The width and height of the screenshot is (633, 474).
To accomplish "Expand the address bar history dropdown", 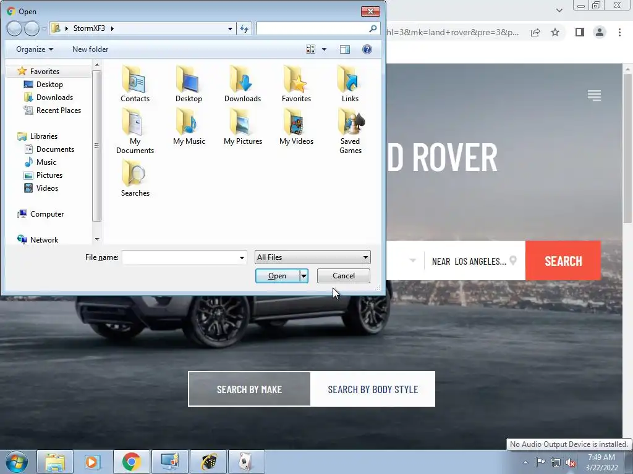I will (230, 28).
